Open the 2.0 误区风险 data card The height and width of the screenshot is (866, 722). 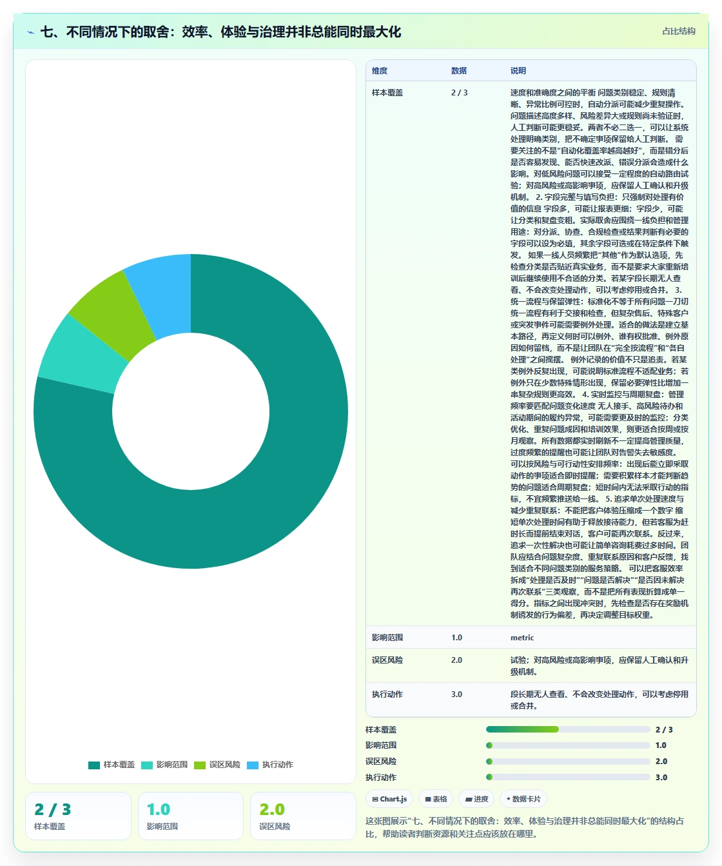click(x=303, y=816)
